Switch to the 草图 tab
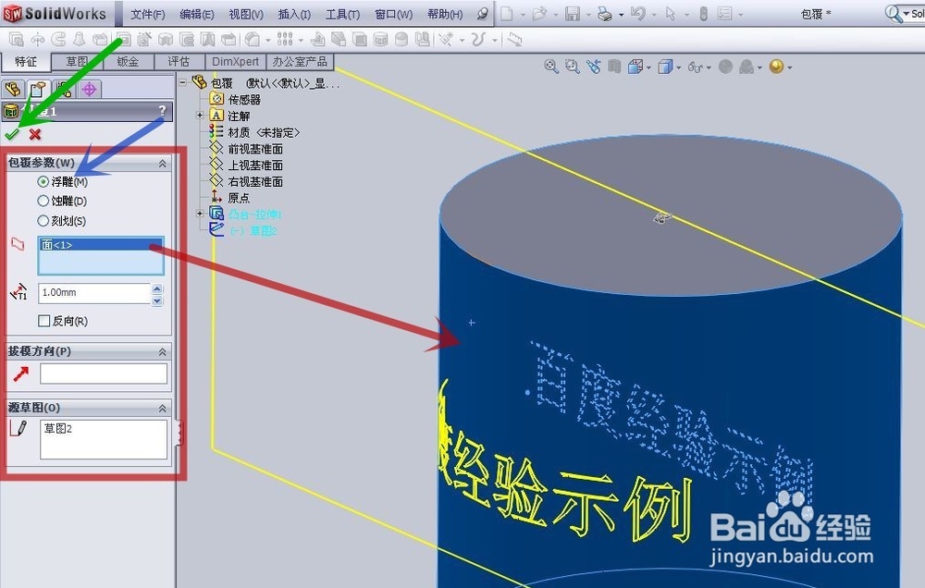 78,61
